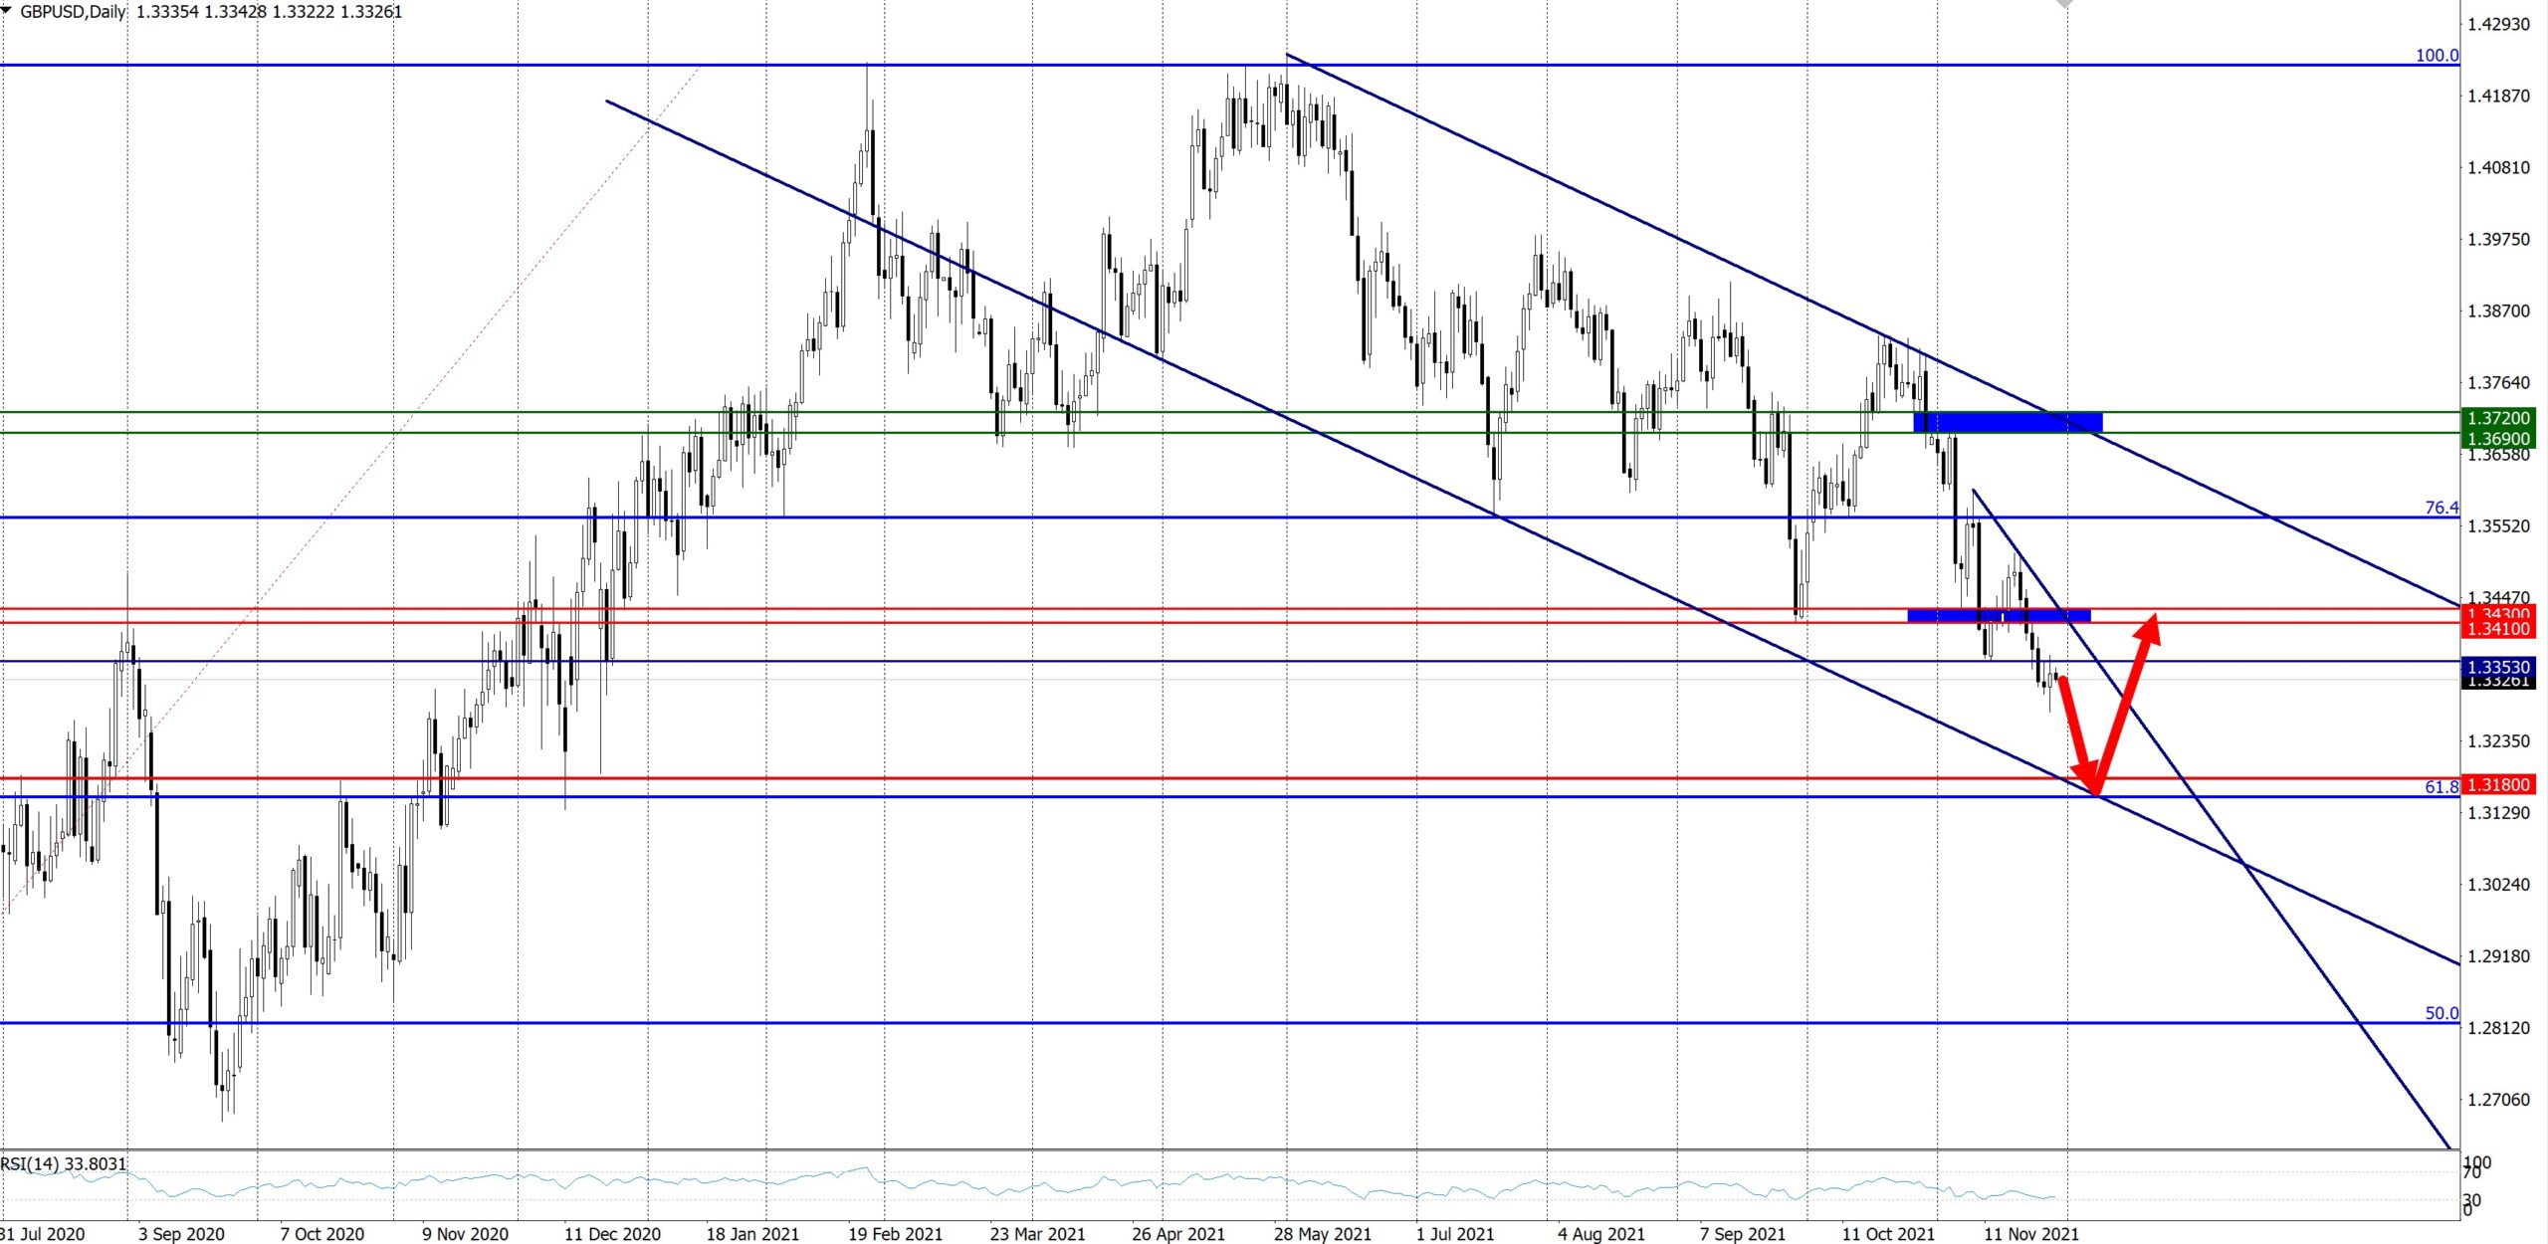This screenshot has height=1244, width=2548.
Task: Click the 19 Feb 2021 date marker
Action: pyautogui.click(x=894, y=1234)
